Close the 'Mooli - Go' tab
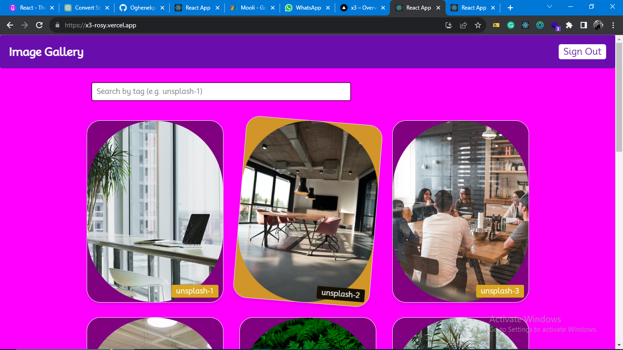Image resolution: width=623 pixels, height=350 pixels. pyautogui.click(x=272, y=8)
